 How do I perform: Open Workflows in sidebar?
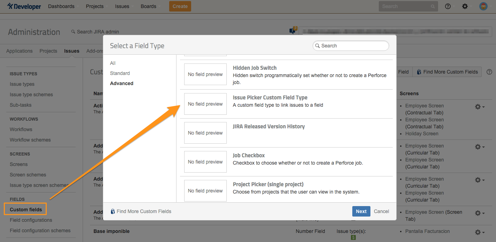(x=21, y=129)
